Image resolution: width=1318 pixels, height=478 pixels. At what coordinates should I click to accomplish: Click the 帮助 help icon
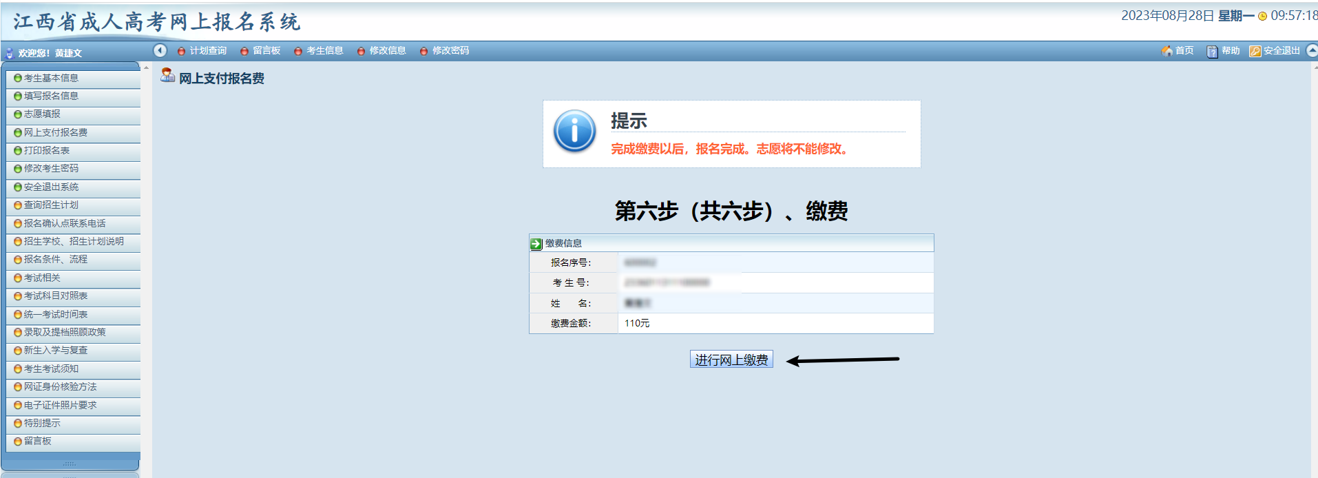point(1212,51)
